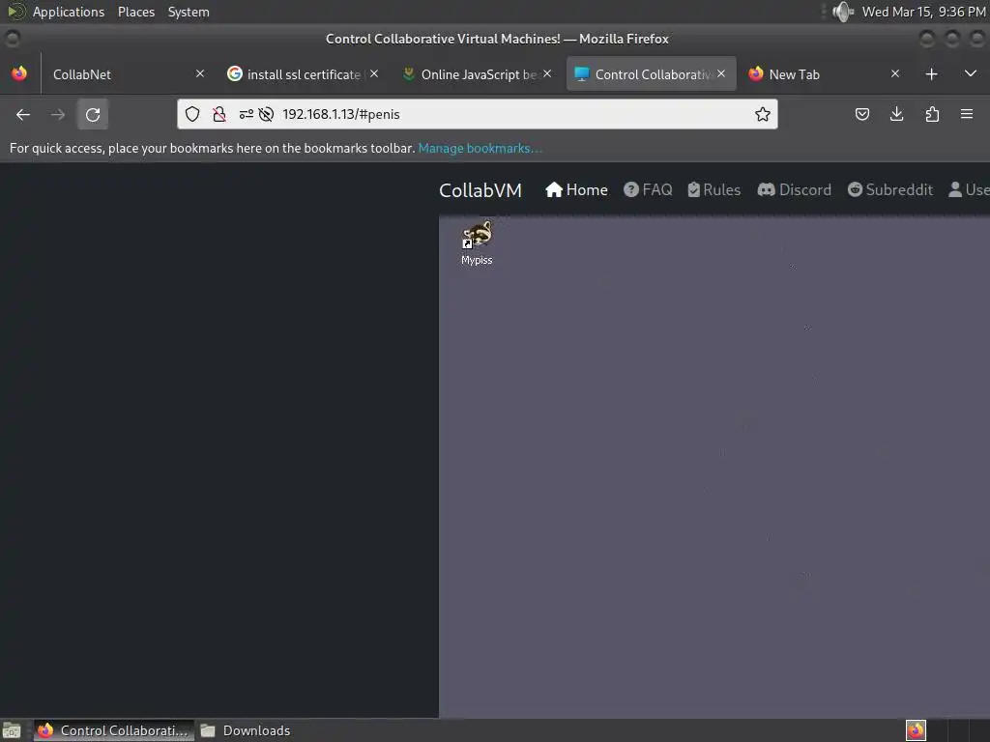Click the show desktop icon in bottom panel
Screen dimensions: 990x742
point(12,730)
